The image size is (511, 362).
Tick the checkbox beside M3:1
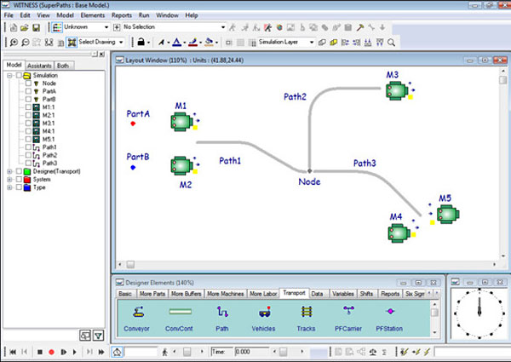[x=28, y=124]
